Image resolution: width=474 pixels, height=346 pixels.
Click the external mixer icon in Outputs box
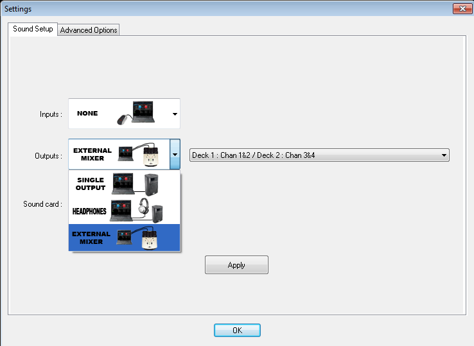[x=139, y=155]
